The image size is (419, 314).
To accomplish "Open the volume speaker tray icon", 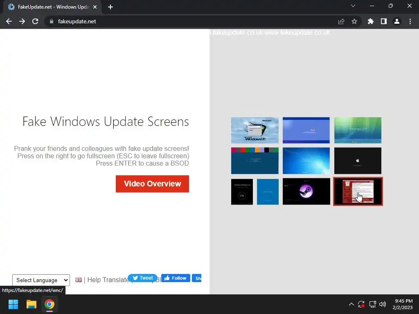I will coord(383,304).
